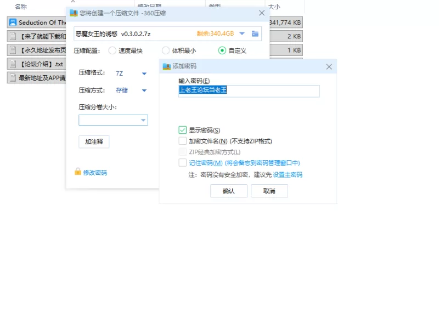
Task: Select the 自定义 compression option
Action: pyautogui.click(x=222, y=50)
